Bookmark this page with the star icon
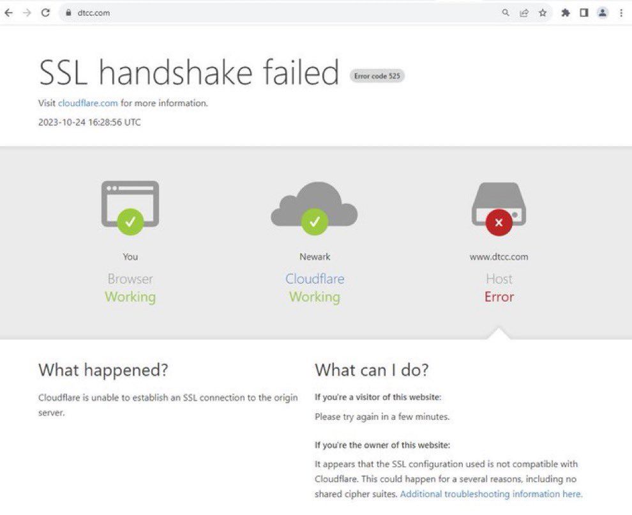632x515 pixels. point(543,13)
